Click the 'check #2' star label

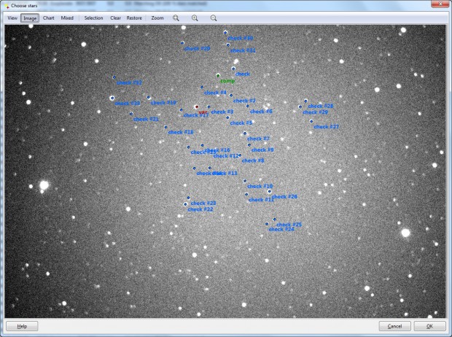[244, 101]
